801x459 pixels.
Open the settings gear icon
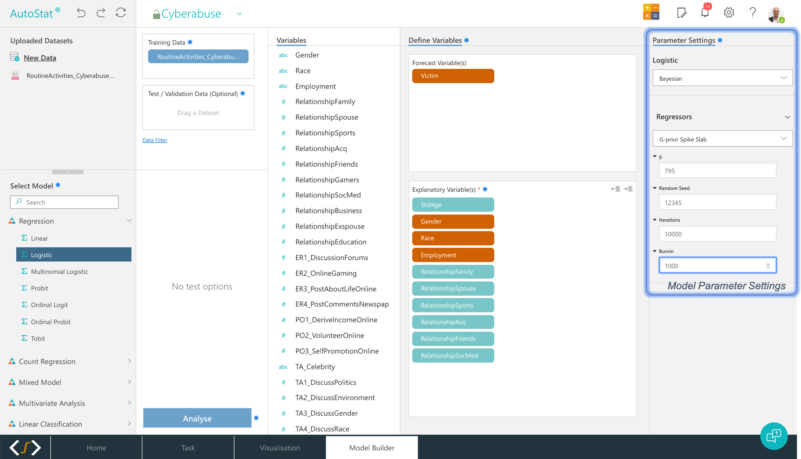tap(729, 13)
